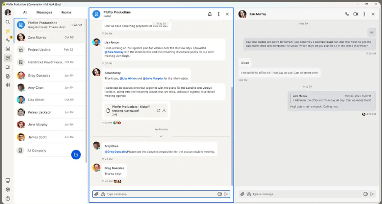The width and height of the screenshot is (382, 204).
Task: Open the AI compose wand in the Zara Murray message box
Action: 249,194
